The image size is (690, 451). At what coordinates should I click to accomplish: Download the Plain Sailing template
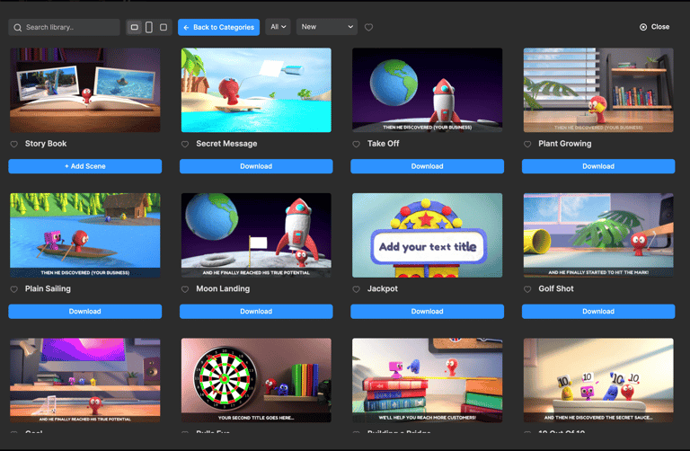[85, 312]
